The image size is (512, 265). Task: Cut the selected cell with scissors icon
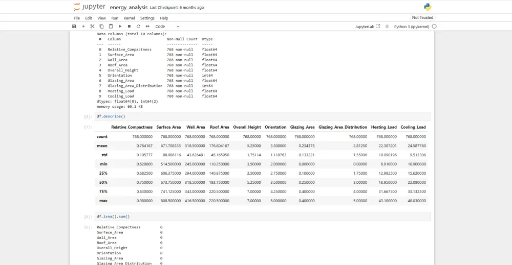(x=92, y=26)
